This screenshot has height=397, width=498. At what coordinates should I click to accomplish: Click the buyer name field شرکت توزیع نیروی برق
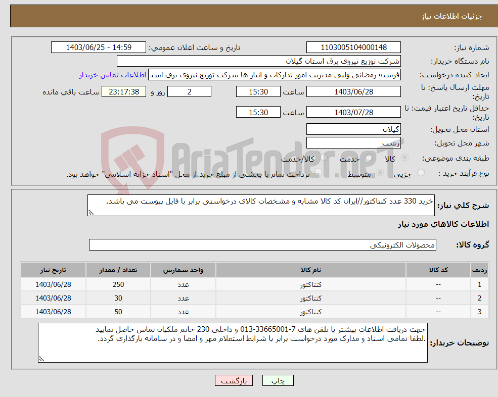click(x=259, y=61)
